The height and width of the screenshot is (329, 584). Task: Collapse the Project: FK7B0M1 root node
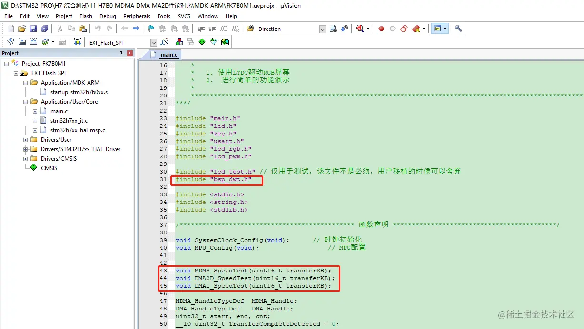[6, 63]
